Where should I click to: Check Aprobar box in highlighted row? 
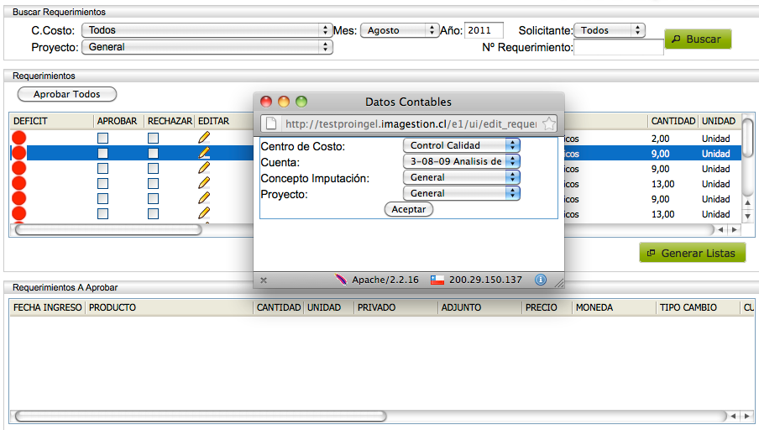click(102, 153)
